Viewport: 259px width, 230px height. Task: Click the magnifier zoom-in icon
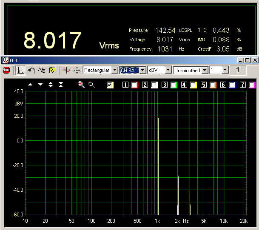click(81, 85)
